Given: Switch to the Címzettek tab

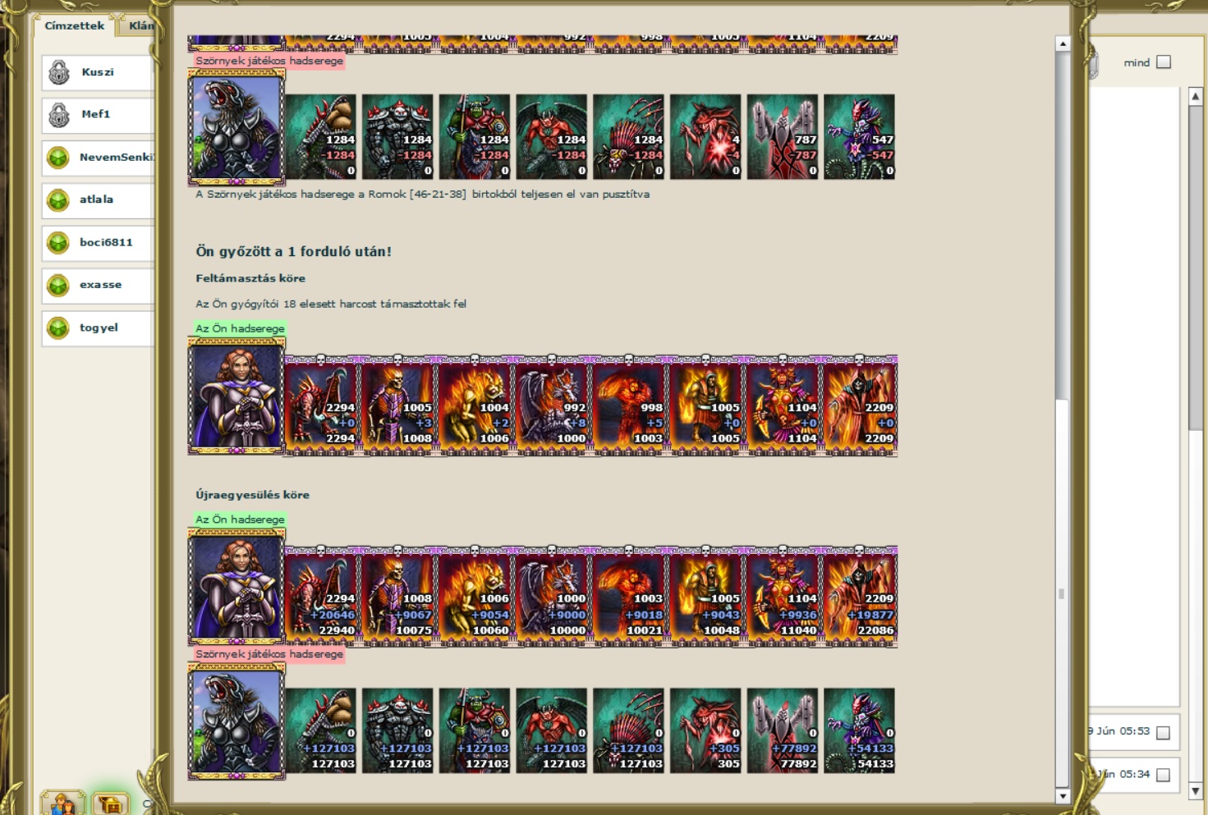Looking at the screenshot, I should pyautogui.click(x=75, y=25).
